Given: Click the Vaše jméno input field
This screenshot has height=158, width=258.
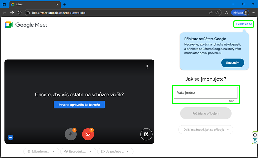Looking at the screenshot, I should click(205, 93).
